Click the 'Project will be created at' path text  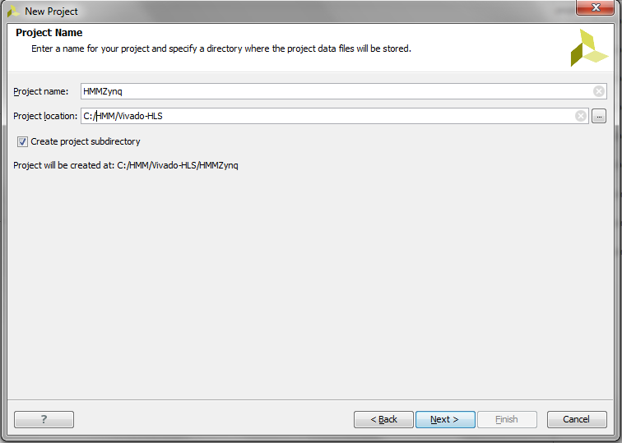pyautogui.click(x=126, y=165)
